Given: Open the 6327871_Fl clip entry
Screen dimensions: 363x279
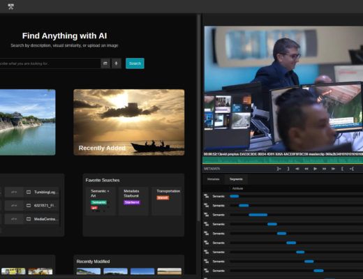Looking at the screenshot, I should pos(32,206).
